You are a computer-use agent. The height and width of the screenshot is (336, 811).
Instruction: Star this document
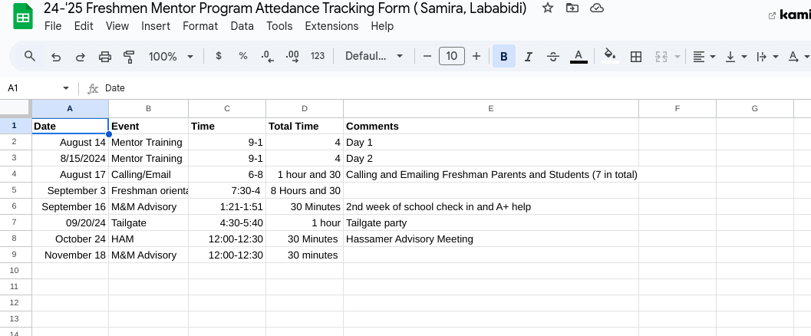pyautogui.click(x=548, y=8)
